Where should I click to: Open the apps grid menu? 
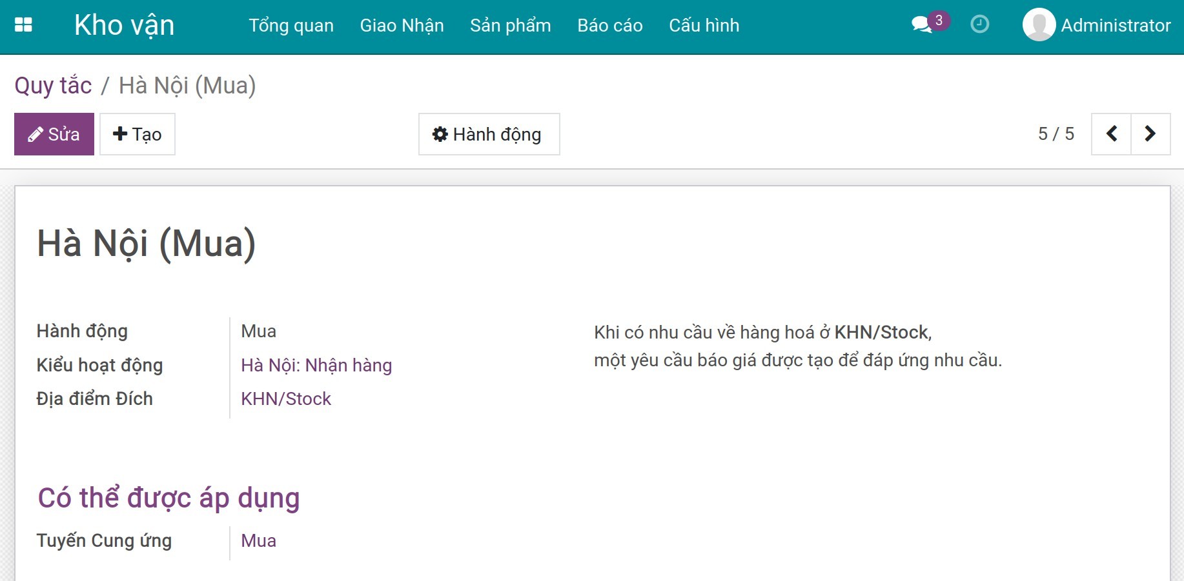pyautogui.click(x=24, y=26)
